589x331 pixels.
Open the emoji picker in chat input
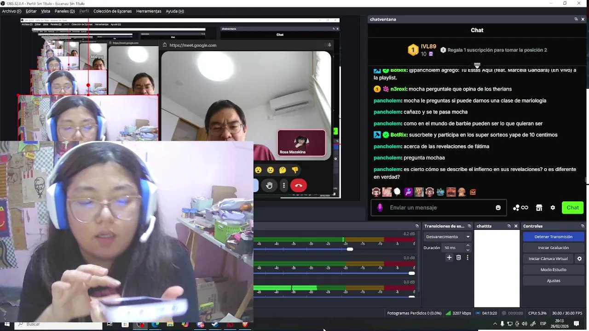click(x=498, y=208)
